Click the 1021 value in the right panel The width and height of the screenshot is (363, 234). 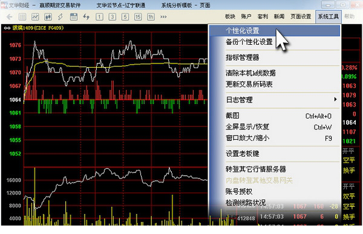(x=349, y=141)
